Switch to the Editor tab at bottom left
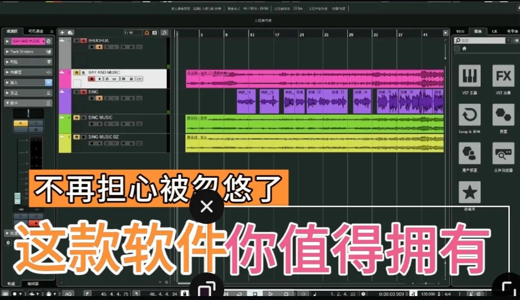 point(33,284)
